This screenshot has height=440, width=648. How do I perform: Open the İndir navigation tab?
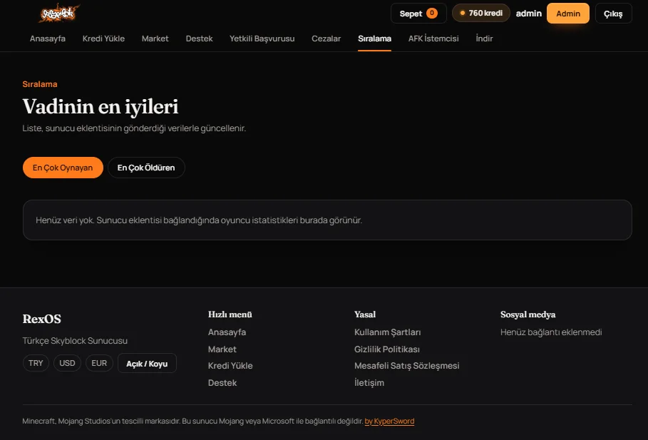coord(484,39)
